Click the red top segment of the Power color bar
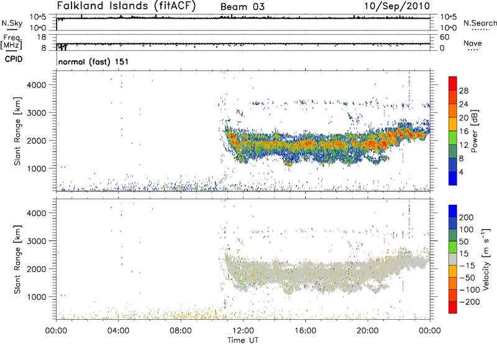 (x=453, y=83)
